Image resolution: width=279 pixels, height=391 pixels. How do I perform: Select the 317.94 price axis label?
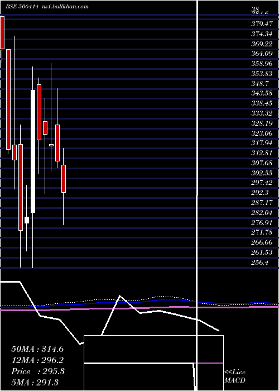(262, 144)
